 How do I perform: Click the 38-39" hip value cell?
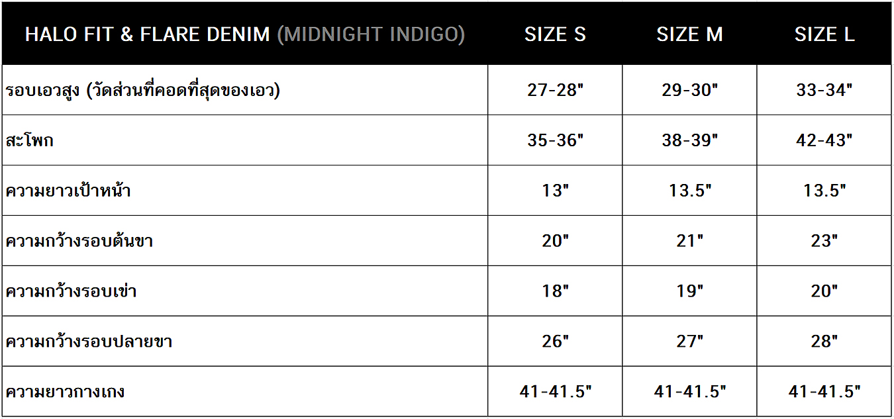(689, 140)
